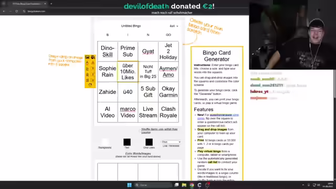Click the Text color black swatch

pyautogui.click(x=127, y=142)
